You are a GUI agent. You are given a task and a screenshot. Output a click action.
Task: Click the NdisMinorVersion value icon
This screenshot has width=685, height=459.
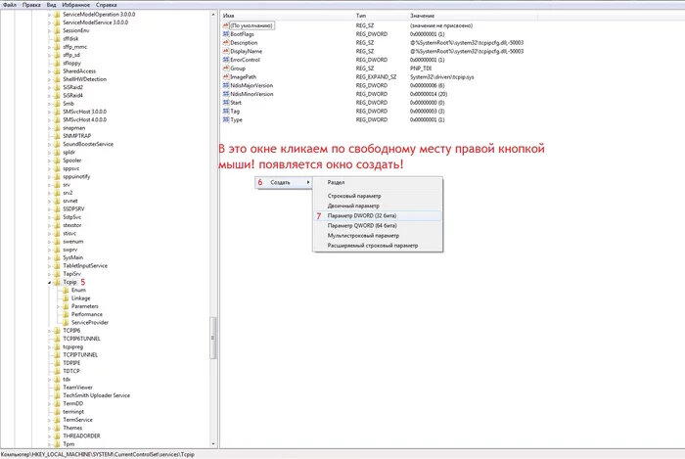(x=226, y=94)
